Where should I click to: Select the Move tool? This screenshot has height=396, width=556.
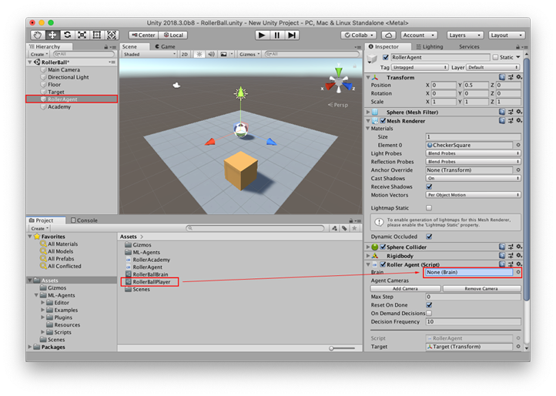(52, 35)
